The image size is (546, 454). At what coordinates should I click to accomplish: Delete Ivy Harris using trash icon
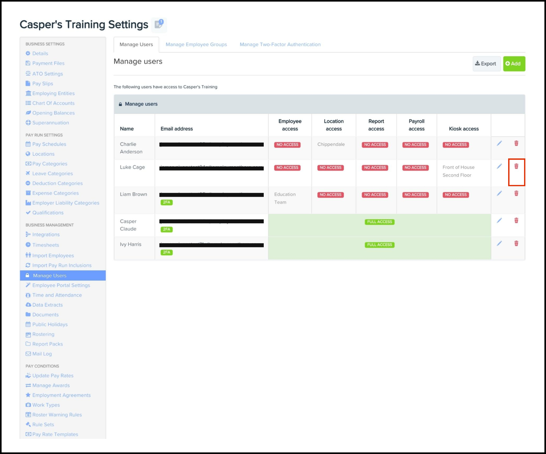pos(516,243)
